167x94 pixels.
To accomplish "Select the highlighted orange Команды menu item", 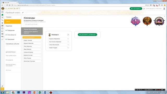I will tap(13, 21).
